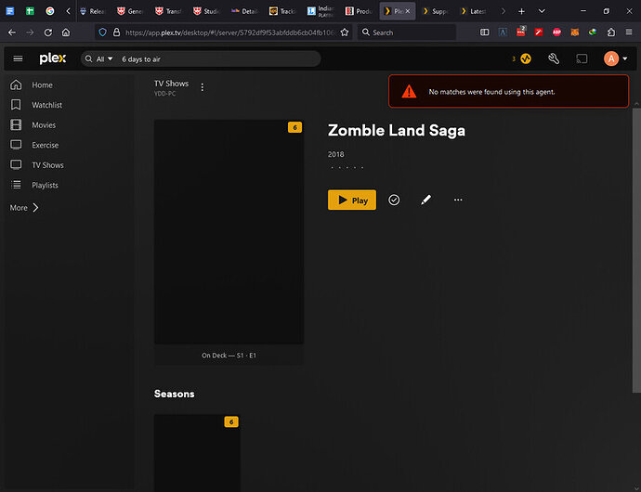
Task: Open the Adblock Plus extension icon
Action: [556, 32]
